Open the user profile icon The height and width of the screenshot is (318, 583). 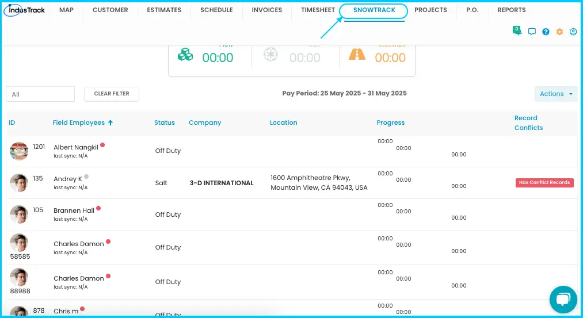pos(573,32)
